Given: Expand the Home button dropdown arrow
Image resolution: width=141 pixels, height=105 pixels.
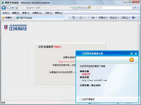Looking at the screenshot, I should tap(77, 18).
